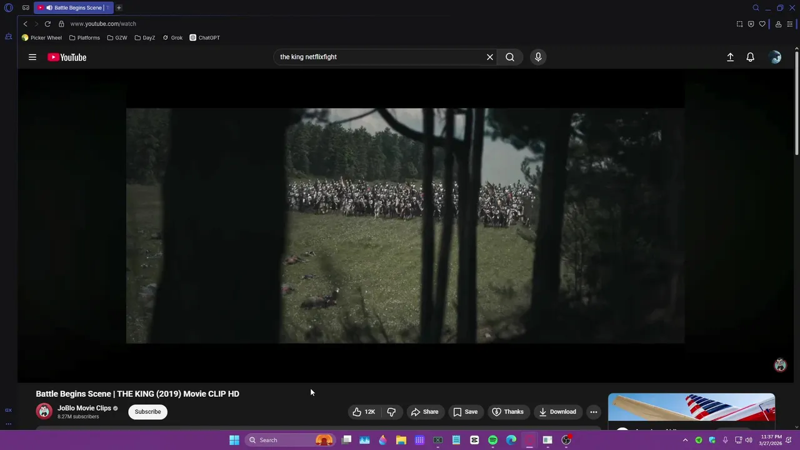Open the Picker Wheel bookmark

click(x=42, y=37)
